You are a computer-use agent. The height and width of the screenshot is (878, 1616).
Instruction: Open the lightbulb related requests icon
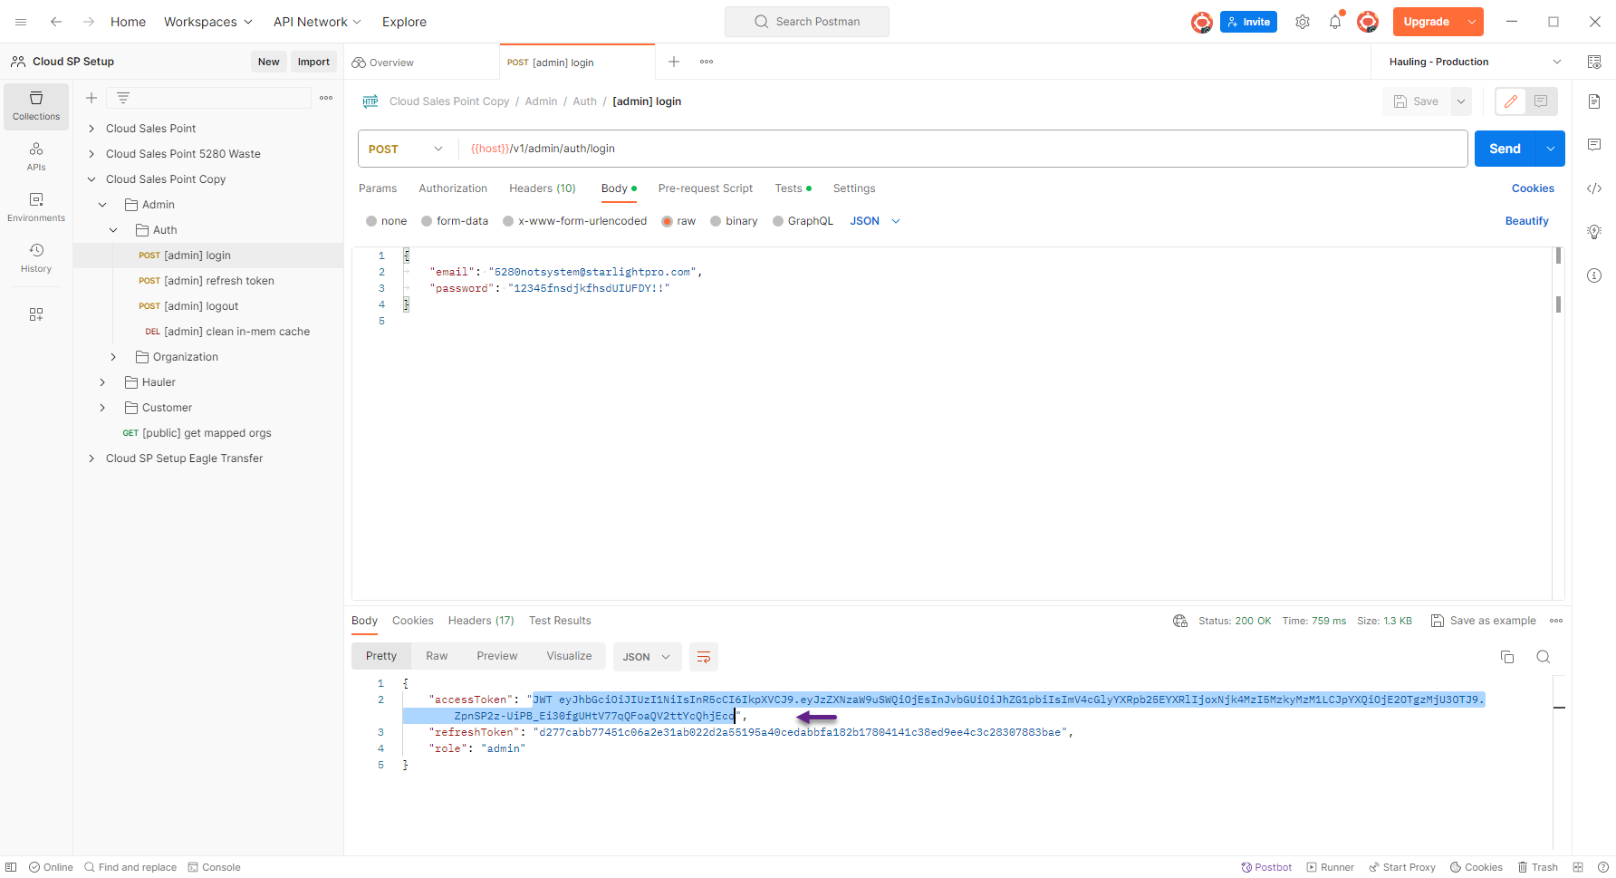(1594, 232)
